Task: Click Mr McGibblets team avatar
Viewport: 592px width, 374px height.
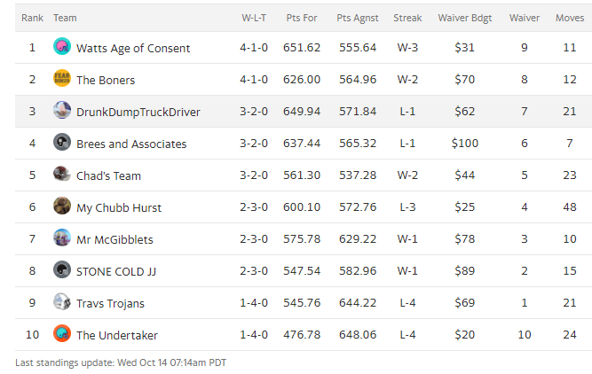Action: pyautogui.click(x=62, y=238)
